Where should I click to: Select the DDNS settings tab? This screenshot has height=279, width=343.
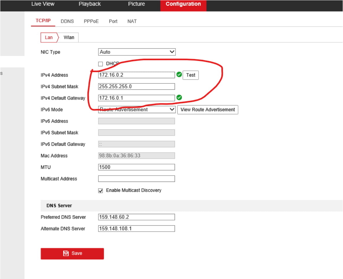[67, 21]
